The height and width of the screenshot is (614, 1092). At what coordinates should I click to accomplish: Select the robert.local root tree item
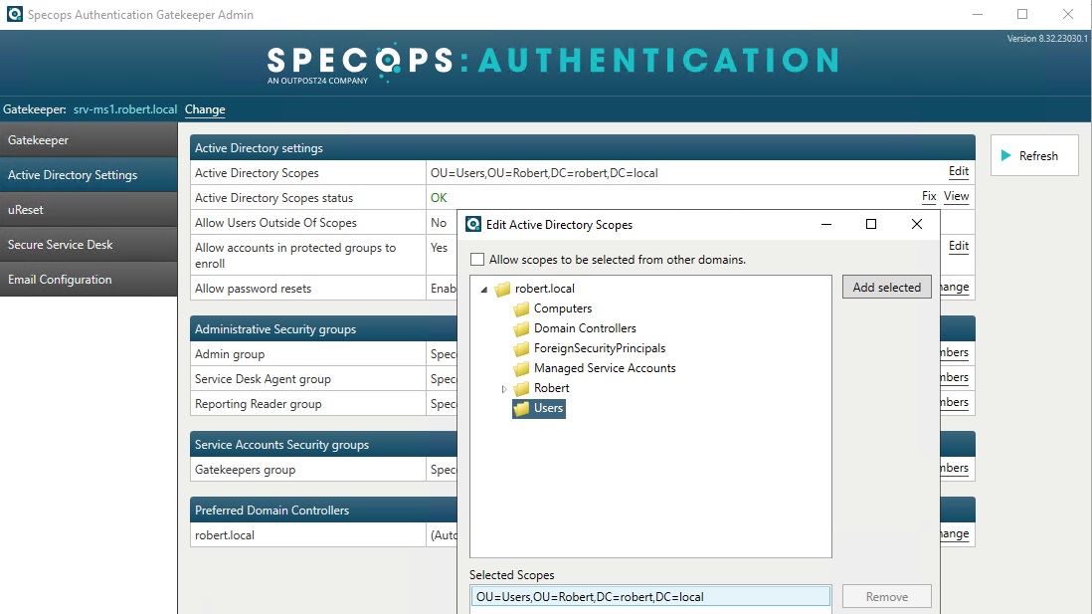tap(545, 289)
